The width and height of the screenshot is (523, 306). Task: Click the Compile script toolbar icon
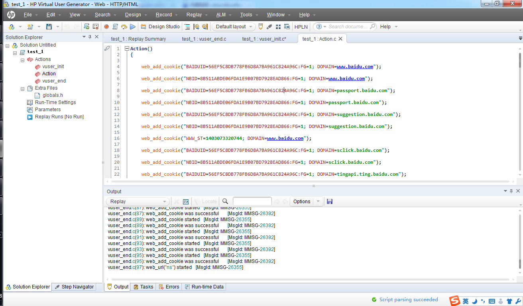coord(115,27)
